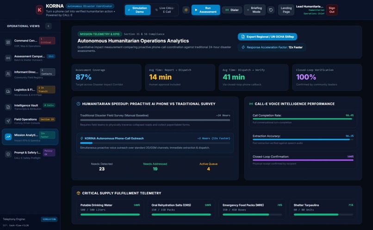Click the phone icon in Live CALL-E Call

(156, 10)
